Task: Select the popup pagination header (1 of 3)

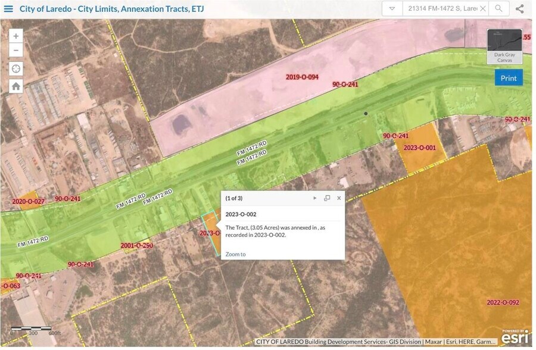Action: [x=233, y=199]
